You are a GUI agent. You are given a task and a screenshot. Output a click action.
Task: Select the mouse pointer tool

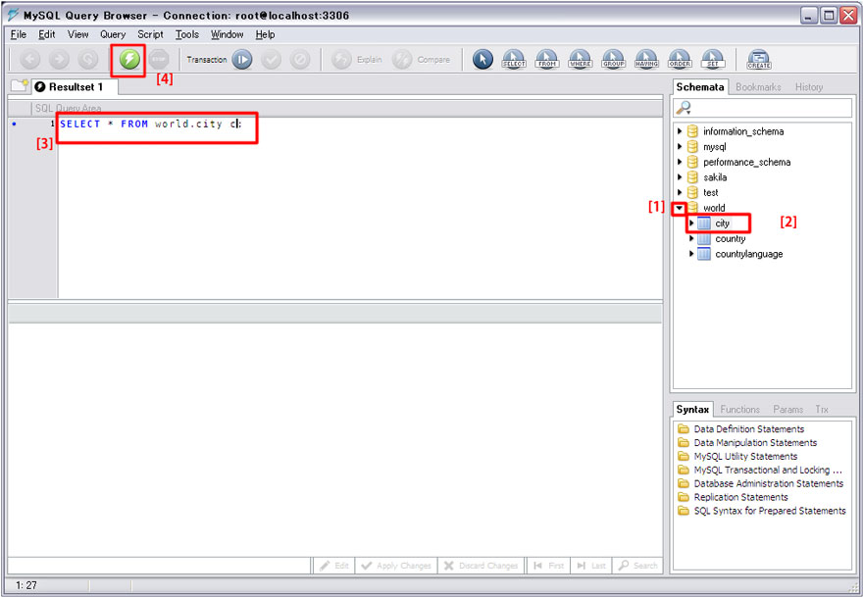tap(482, 60)
